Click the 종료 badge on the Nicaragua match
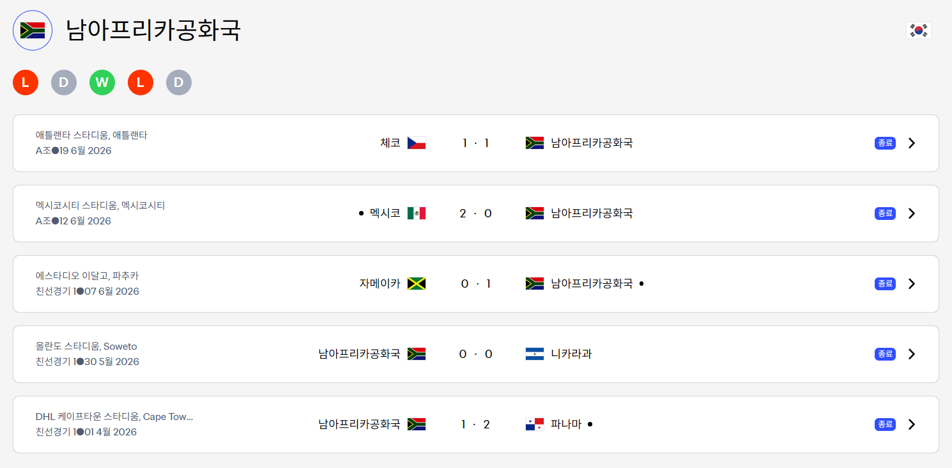 tap(885, 354)
